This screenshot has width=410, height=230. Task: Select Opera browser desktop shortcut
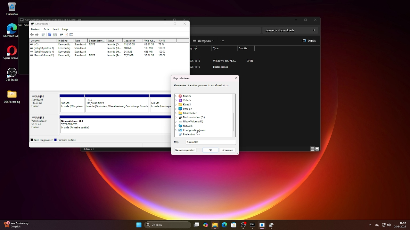coord(12,52)
